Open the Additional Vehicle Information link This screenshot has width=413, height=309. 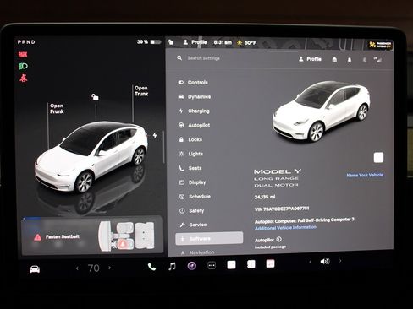click(285, 227)
